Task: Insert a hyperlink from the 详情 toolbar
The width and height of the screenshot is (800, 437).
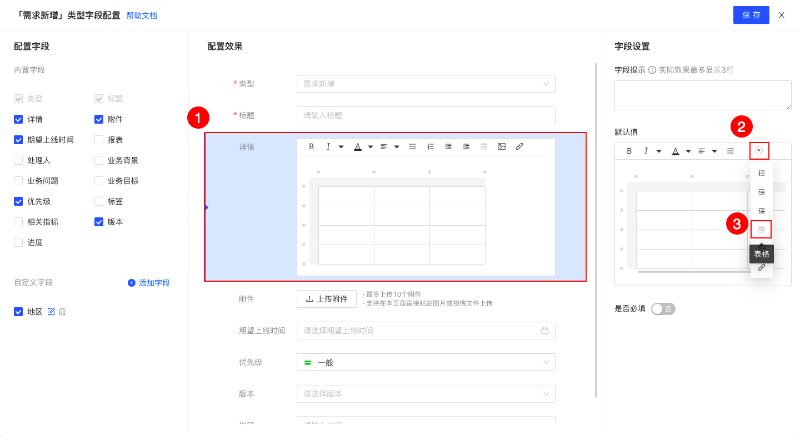Action: 519,146
